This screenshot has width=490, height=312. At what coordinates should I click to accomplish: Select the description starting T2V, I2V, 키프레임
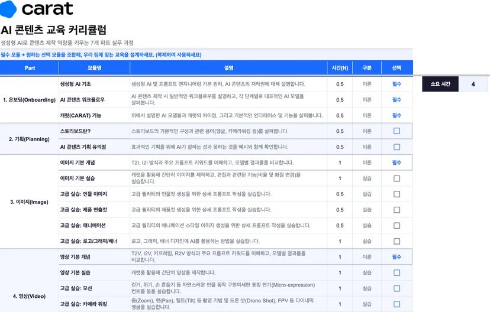coord(228,257)
